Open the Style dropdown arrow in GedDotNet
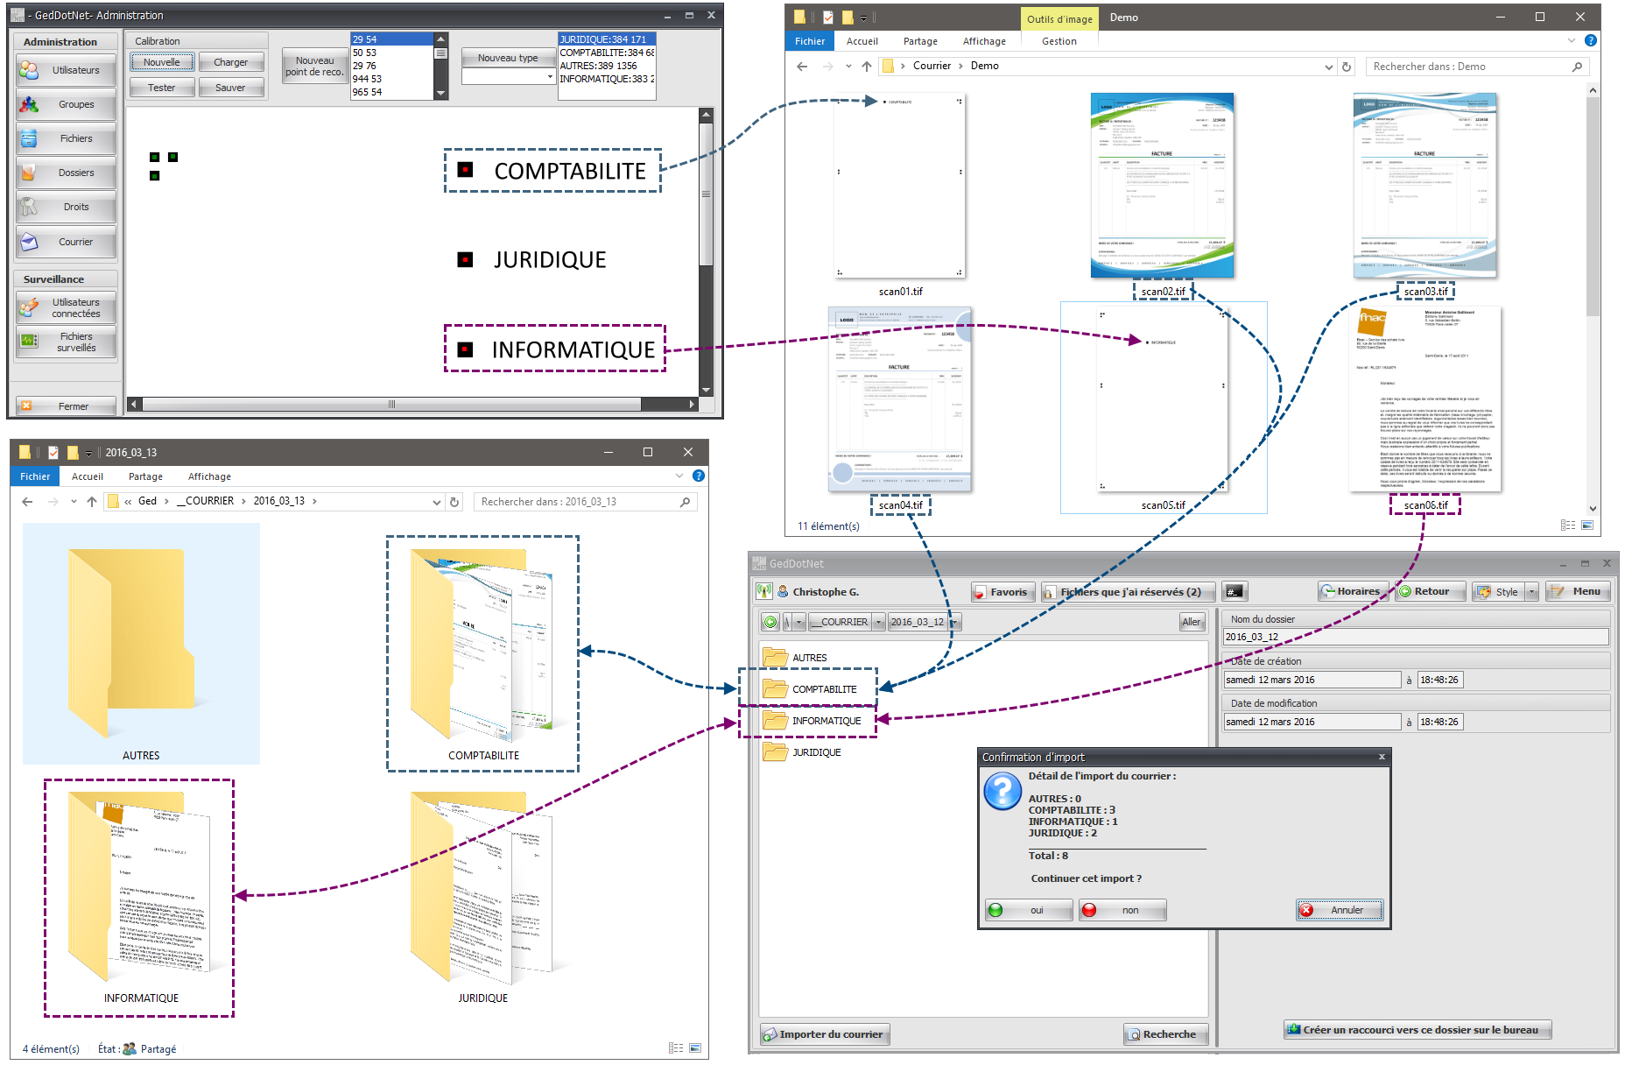Screen dimensions: 1632x1072 (x=1531, y=592)
